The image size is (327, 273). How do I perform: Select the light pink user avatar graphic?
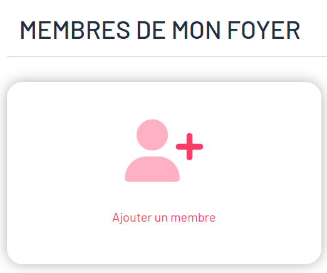coord(152,150)
